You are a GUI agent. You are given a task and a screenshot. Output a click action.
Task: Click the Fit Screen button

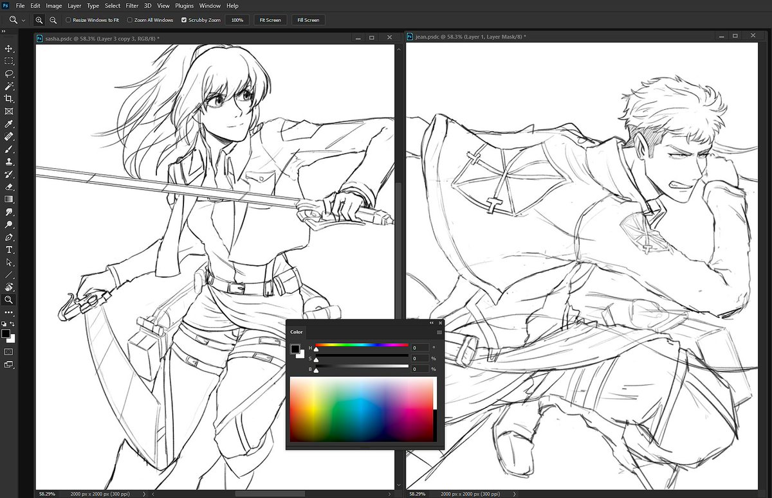pyautogui.click(x=270, y=20)
